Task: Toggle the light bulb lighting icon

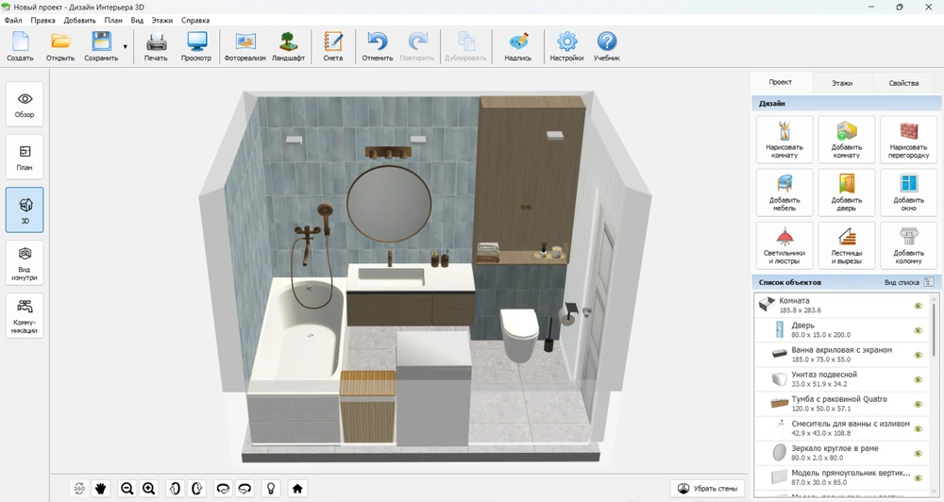Action: pos(271,488)
